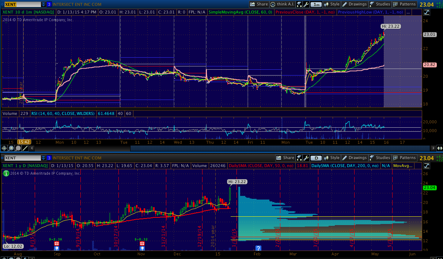This screenshot has width=443, height=259.
Task: Click the zoom out magnifier icon
Action: tap(18, 148)
